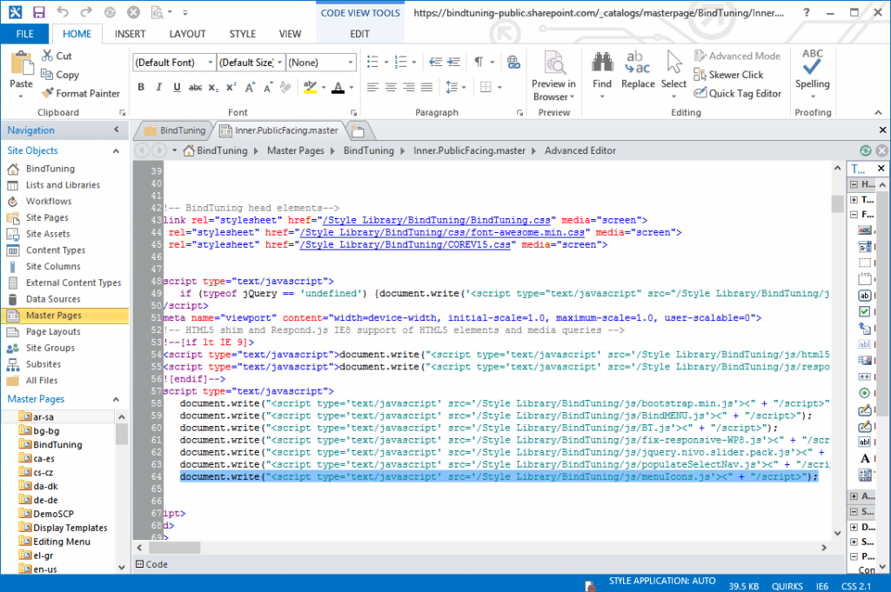Toggle italic formatting

pyautogui.click(x=159, y=88)
